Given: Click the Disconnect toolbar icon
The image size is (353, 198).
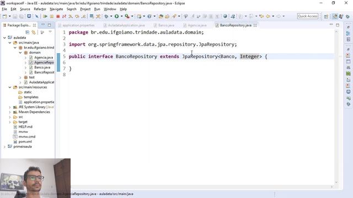Looking at the screenshot, I should click(64, 16).
